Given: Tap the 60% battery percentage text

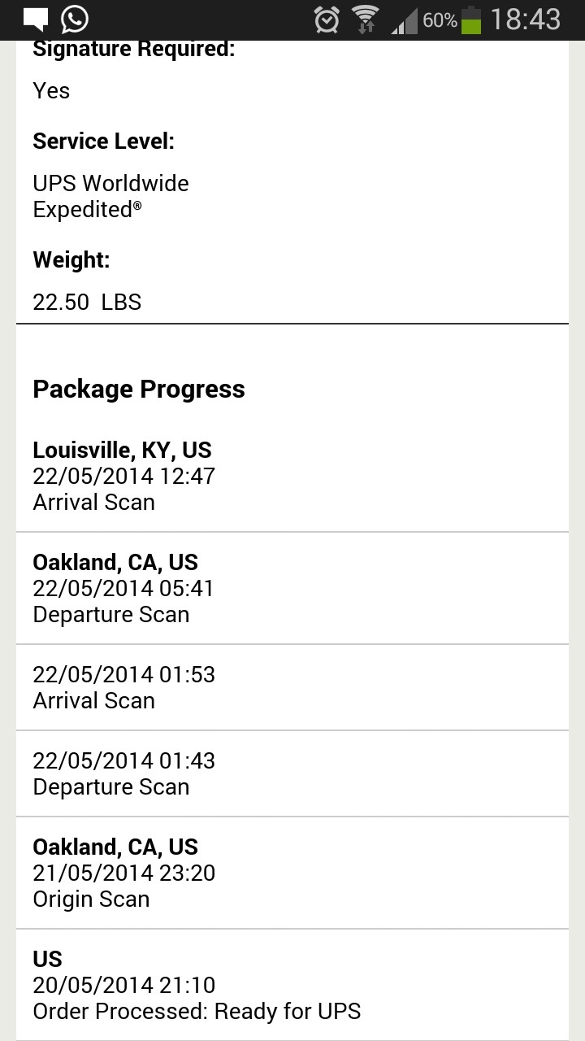Looking at the screenshot, I should pyautogui.click(x=440, y=20).
